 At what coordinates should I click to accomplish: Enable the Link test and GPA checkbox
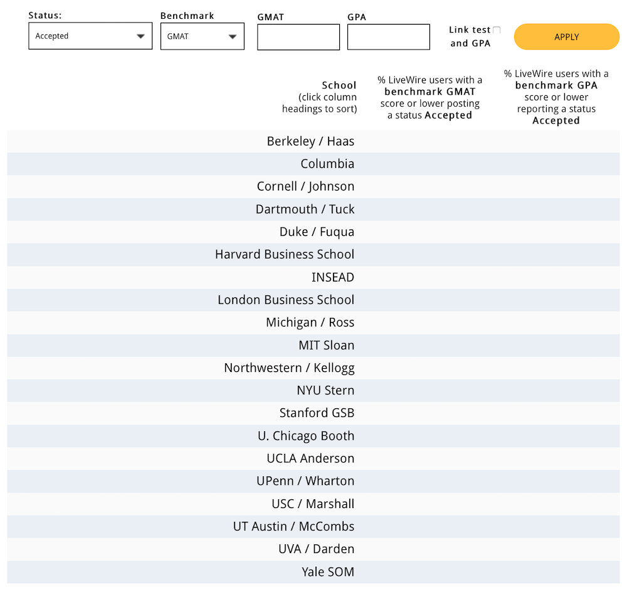point(497,30)
